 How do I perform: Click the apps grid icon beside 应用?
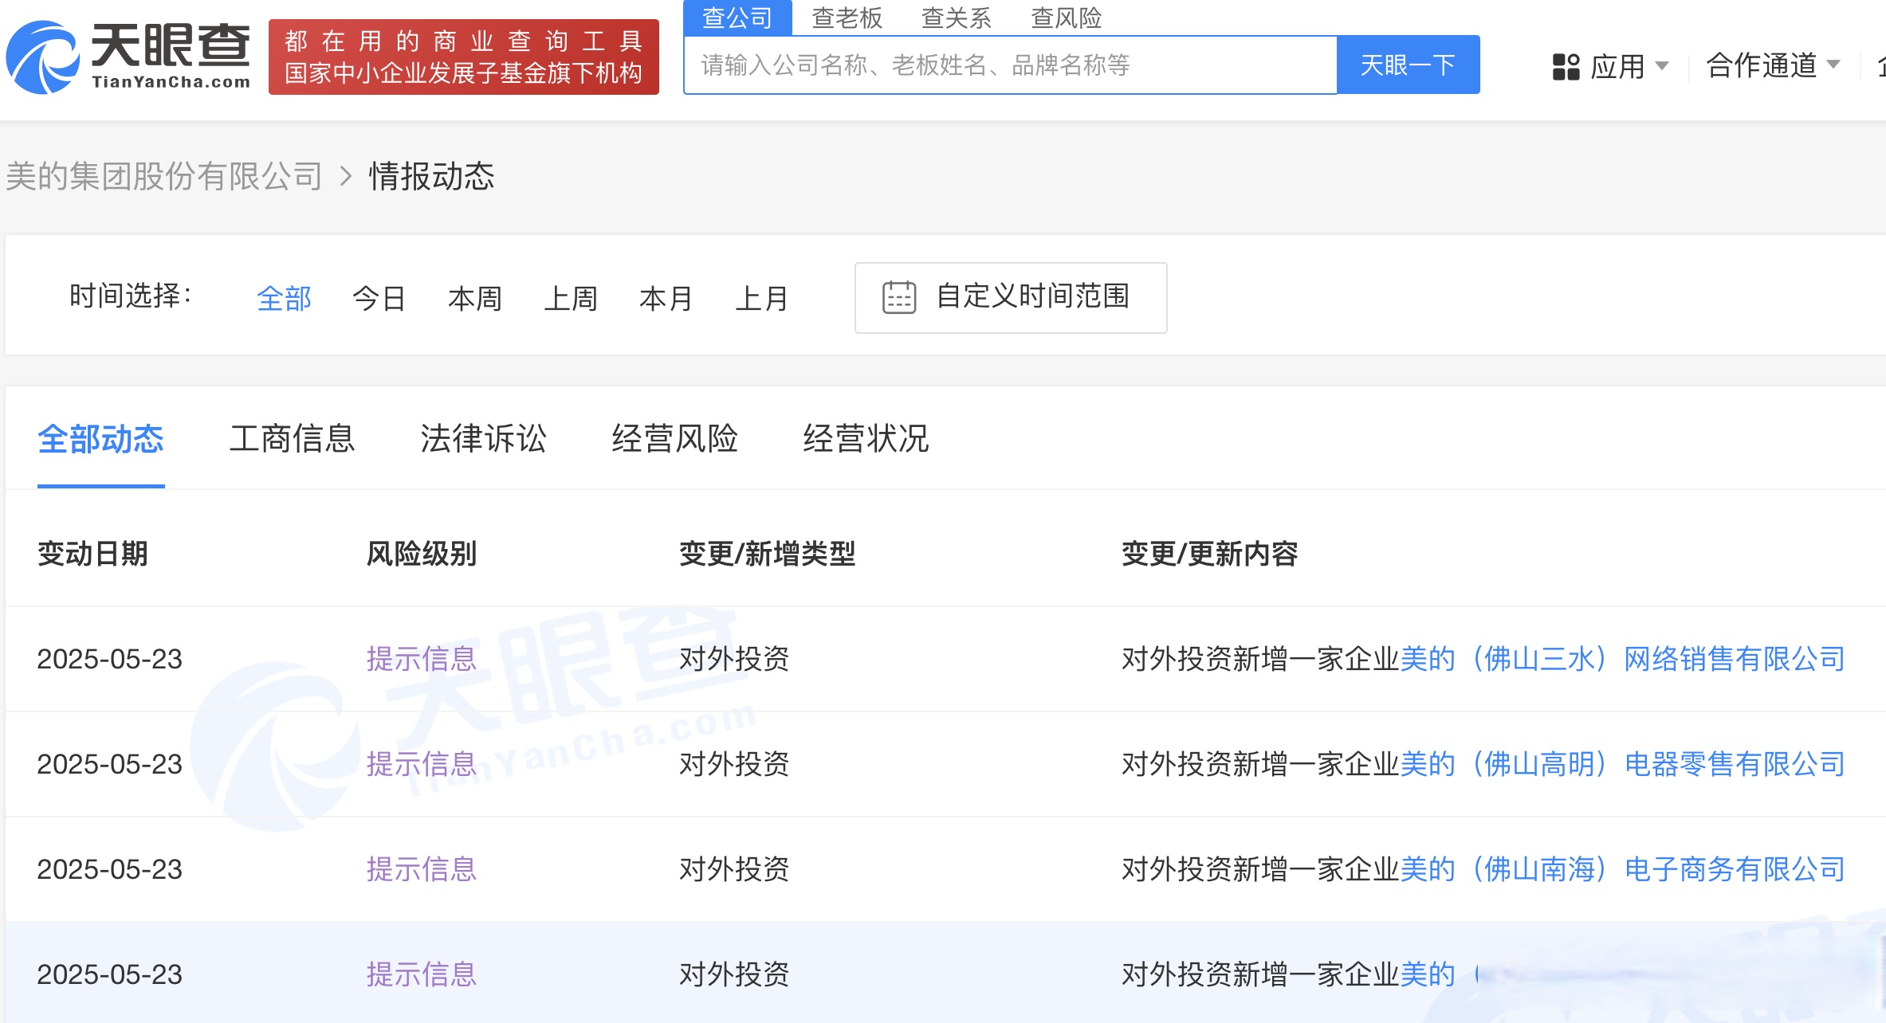coord(1567,65)
